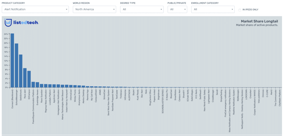Click the ParentSquare Communication Platform bar
This screenshot has height=136, width=284.
33,85
